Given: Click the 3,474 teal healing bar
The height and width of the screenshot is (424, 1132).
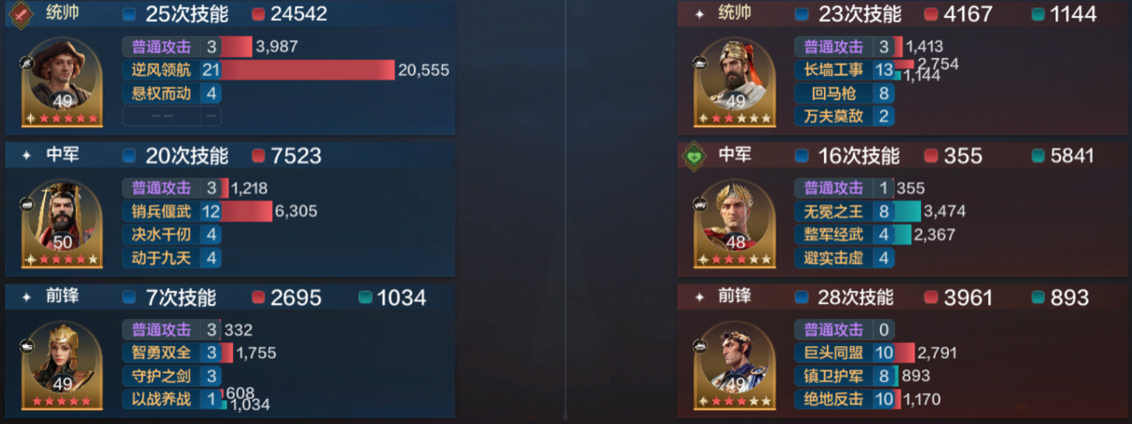Looking at the screenshot, I should coord(908,211).
